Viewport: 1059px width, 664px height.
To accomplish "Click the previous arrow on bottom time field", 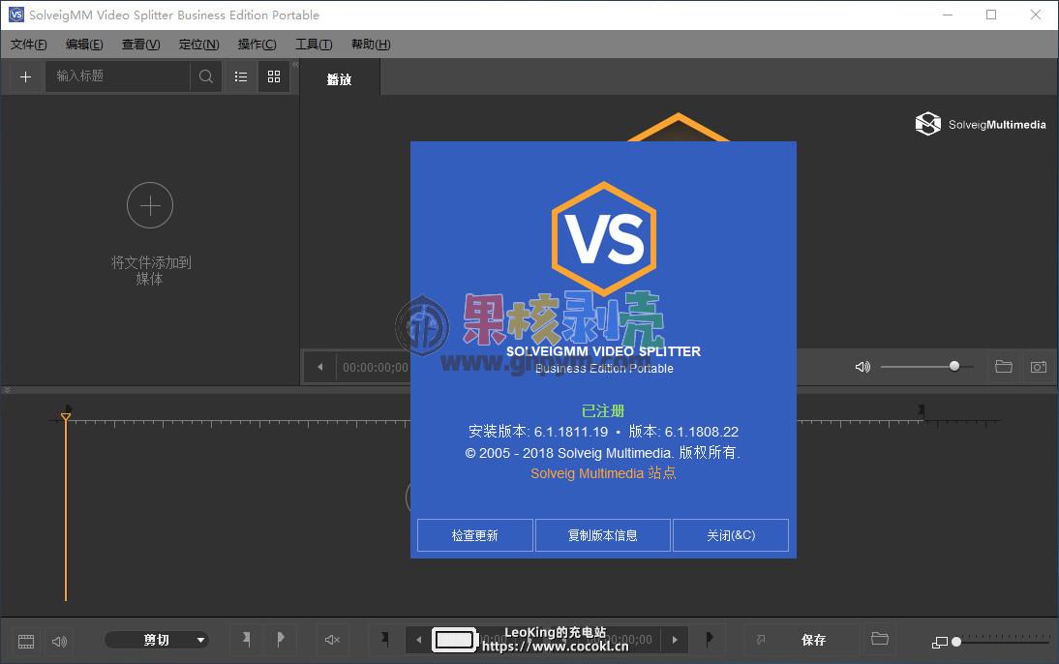I will click(x=419, y=639).
